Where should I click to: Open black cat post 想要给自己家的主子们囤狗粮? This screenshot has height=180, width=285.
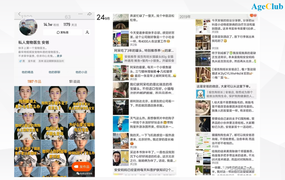click(226, 124)
